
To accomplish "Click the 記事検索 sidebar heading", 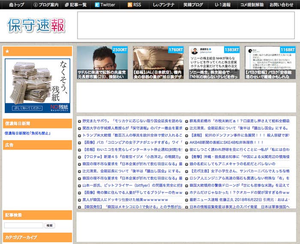I will pyautogui.click(x=38, y=215).
